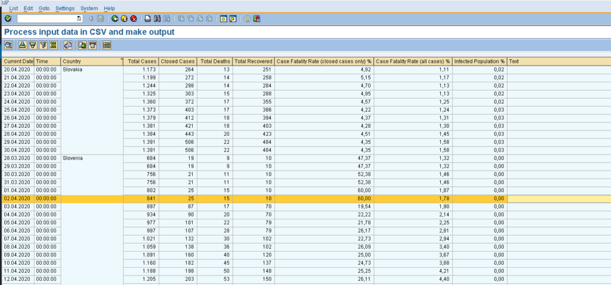Click the date cell 20.04.2020
Screen dimensions: 611x285
tap(18, 70)
